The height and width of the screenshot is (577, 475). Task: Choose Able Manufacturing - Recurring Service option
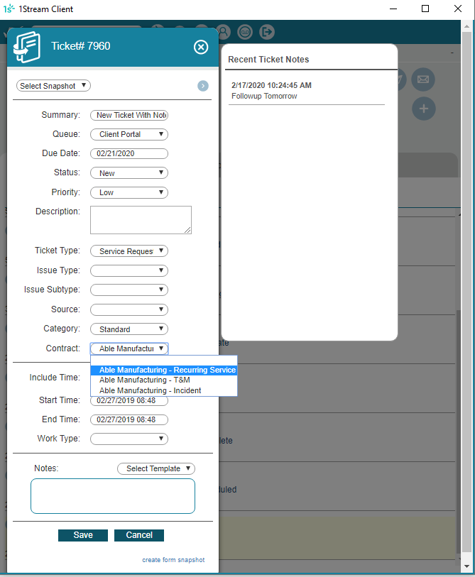click(x=164, y=370)
